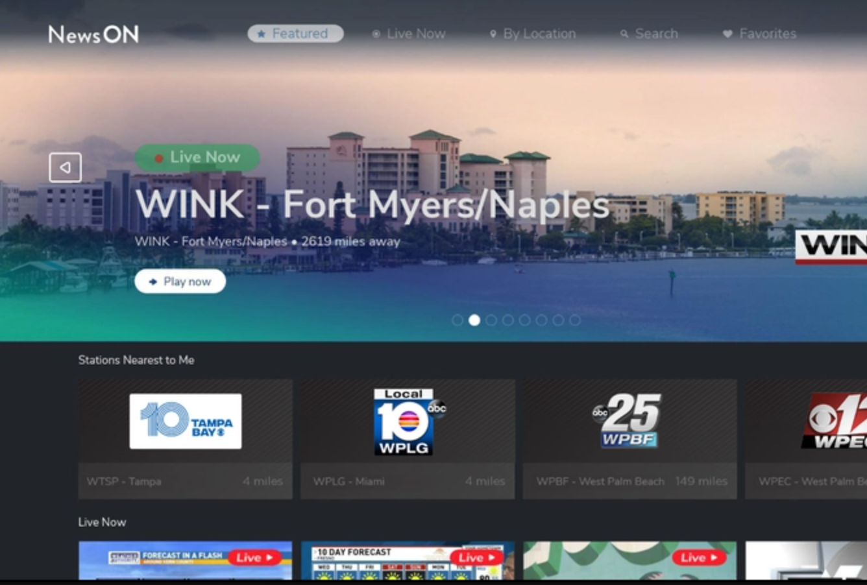This screenshot has width=867, height=585.
Task: Click the WTSP - Tampa label
Action: coord(124,481)
